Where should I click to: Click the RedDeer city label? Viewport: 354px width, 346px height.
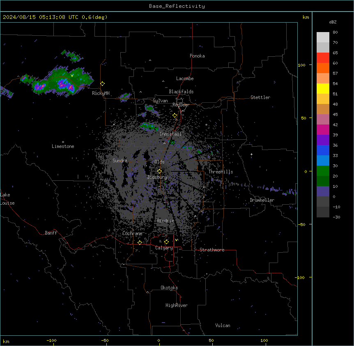tap(181, 105)
